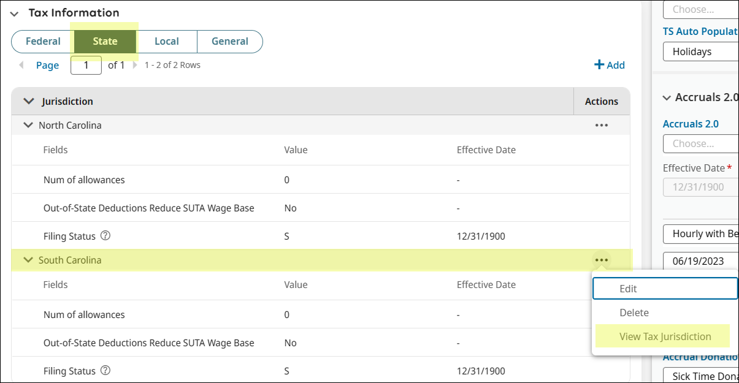Click North Carolina Filing Status help icon

tap(105, 236)
